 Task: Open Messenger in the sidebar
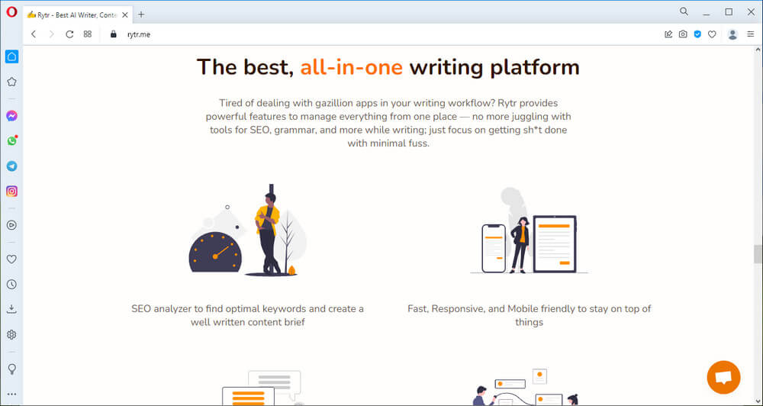tap(11, 116)
